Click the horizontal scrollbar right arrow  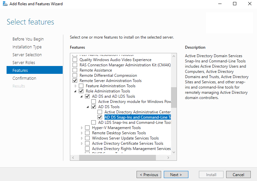tap(169, 158)
